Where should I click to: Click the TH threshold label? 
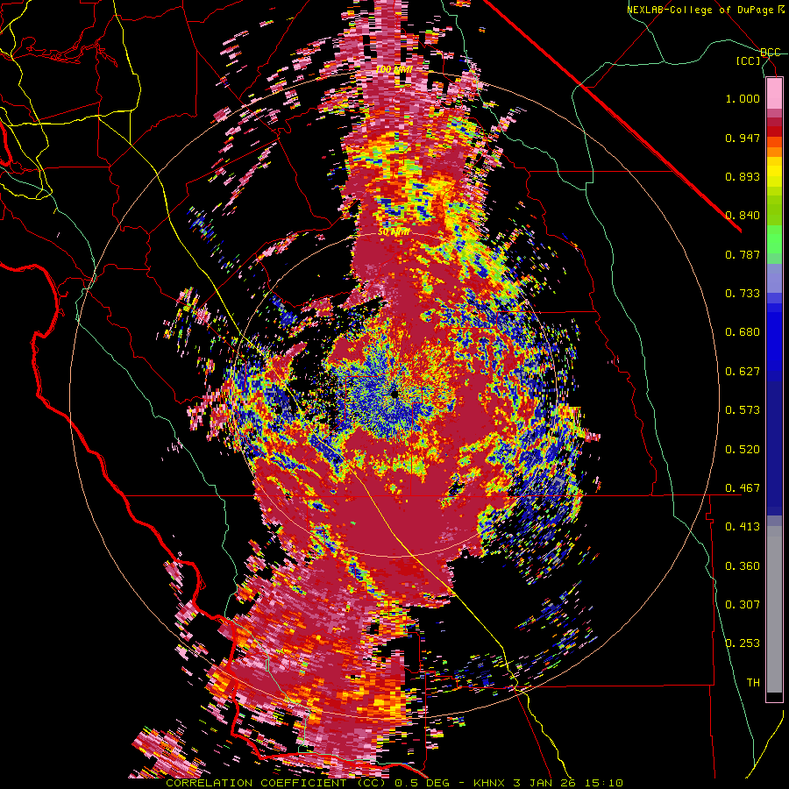(x=753, y=683)
